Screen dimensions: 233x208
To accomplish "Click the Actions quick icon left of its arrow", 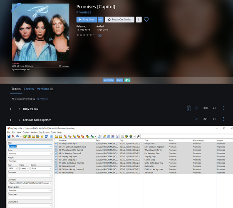I will (x=92, y=136).
